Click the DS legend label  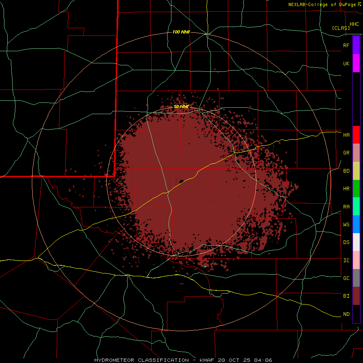coord(346,242)
